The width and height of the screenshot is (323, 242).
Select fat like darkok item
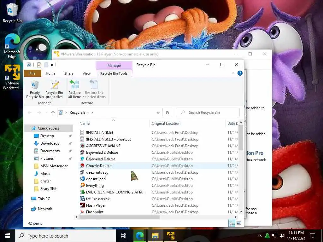coord(98,199)
